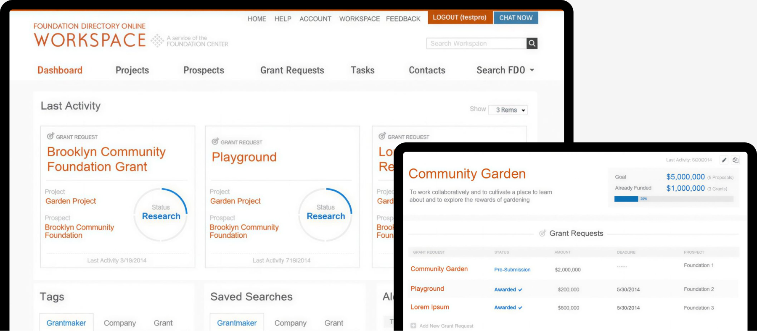The height and width of the screenshot is (331, 757).
Task: Select the Grantmaker tab in Tags panel
Action: pyautogui.click(x=66, y=323)
